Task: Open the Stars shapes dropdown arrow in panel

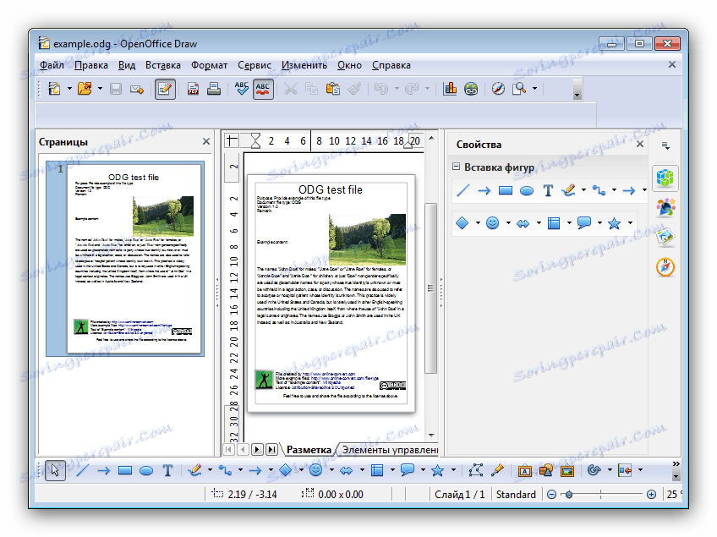Action: click(x=629, y=224)
